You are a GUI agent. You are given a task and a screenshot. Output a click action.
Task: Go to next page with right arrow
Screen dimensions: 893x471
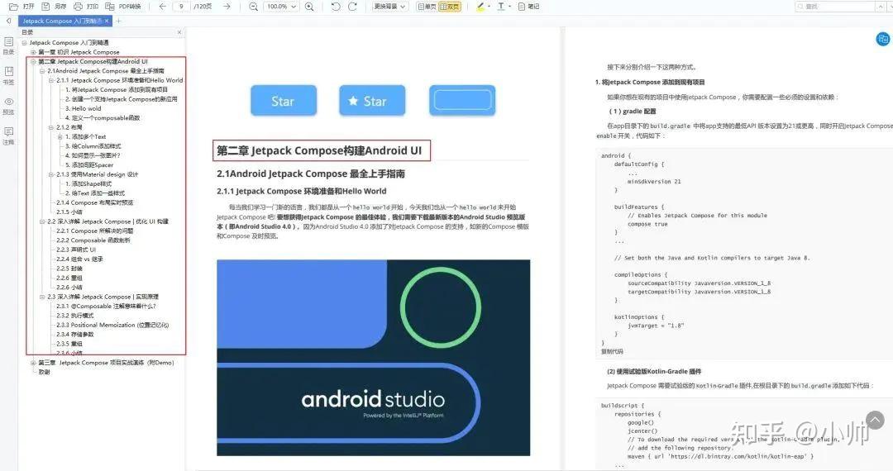coord(227,7)
